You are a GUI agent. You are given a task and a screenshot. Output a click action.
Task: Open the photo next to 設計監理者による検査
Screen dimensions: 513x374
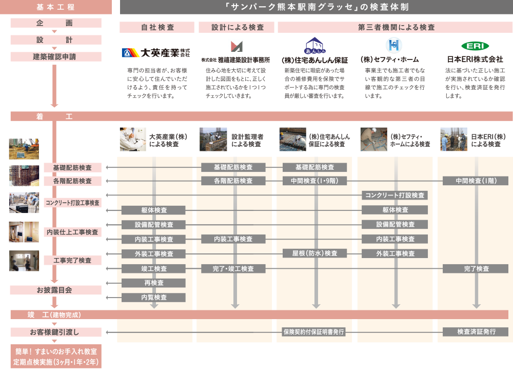pyautogui.click(x=213, y=140)
